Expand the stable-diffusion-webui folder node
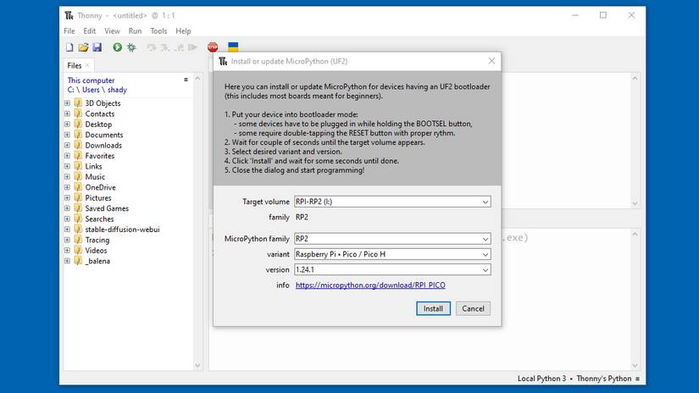Image resolution: width=699 pixels, height=393 pixels. [x=67, y=230]
